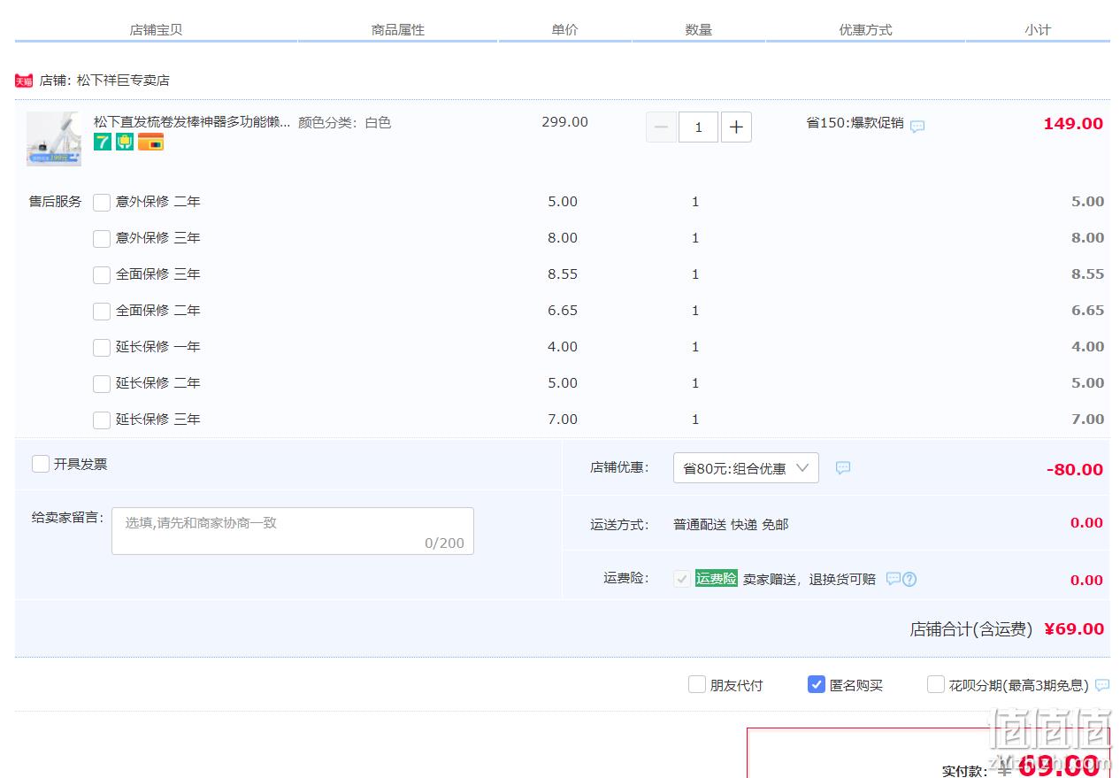Click the 单价 column header

(x=564, y=30)
